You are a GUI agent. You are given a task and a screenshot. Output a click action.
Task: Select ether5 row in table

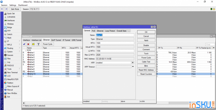[119, 62]
